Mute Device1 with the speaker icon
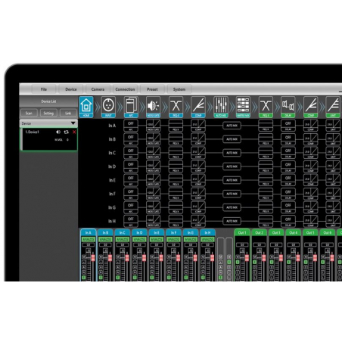The image size is (342, 342). [x=58, y=132]
